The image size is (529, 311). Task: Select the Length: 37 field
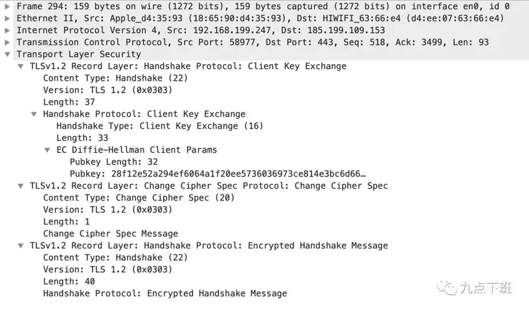tap(69, 102)
